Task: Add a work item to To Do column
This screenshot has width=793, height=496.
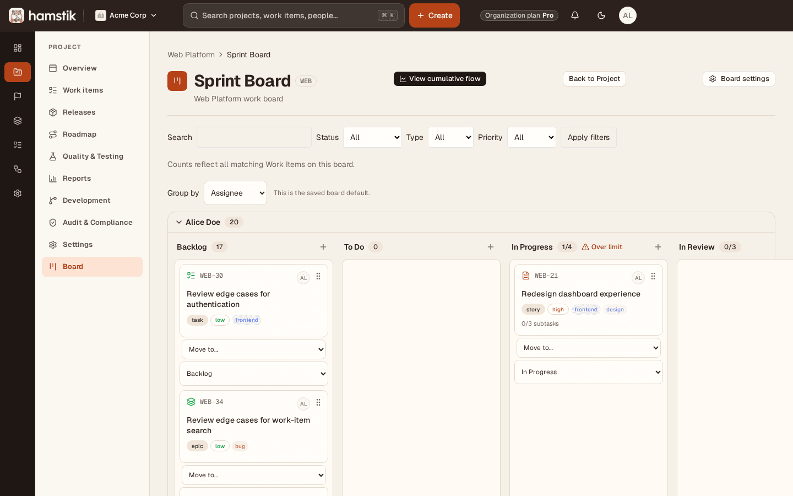Action: pos(491,247)
